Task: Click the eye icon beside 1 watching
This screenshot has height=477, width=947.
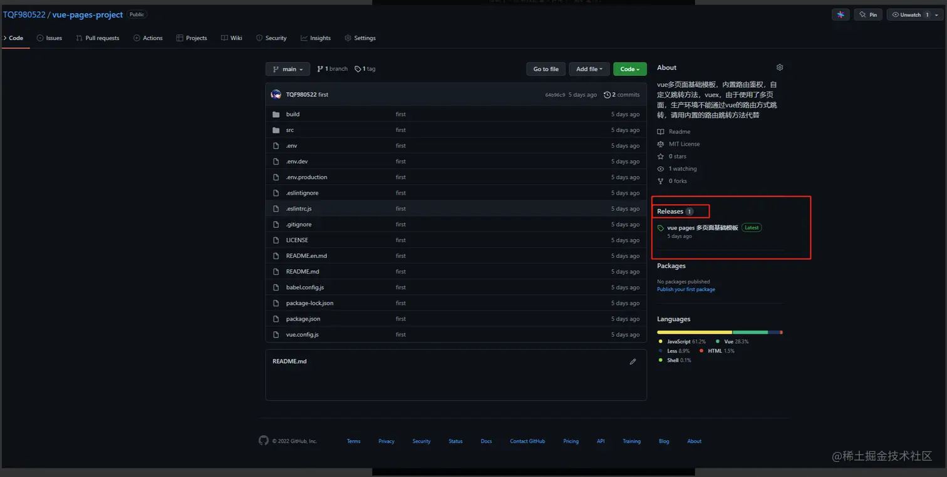Action: (661, 169)
